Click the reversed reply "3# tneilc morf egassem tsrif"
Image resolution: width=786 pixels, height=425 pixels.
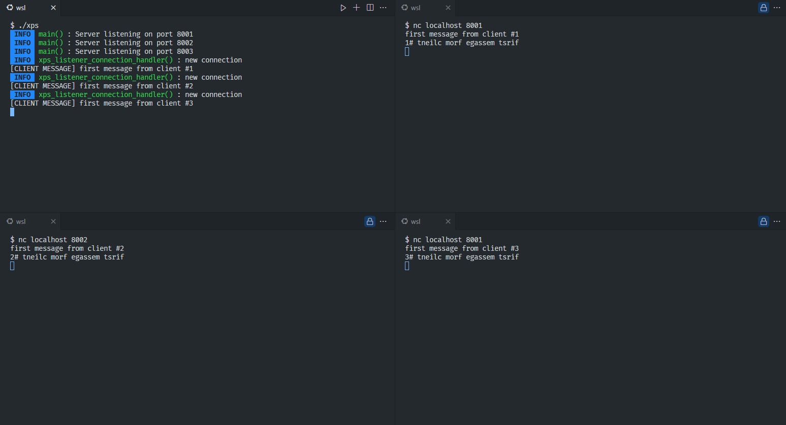click(x=462, y=257)
